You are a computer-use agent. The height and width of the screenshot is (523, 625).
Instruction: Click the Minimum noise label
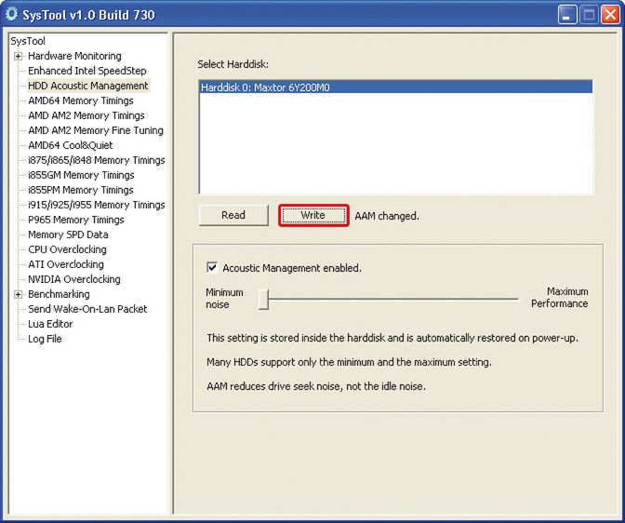click(x=224, y=299)
